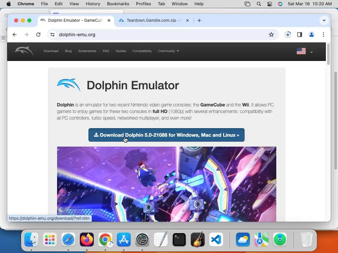The height and width of the screenshot is (253, 338).
Task: Open Safari from the Dock
Action: pos(68,239)
